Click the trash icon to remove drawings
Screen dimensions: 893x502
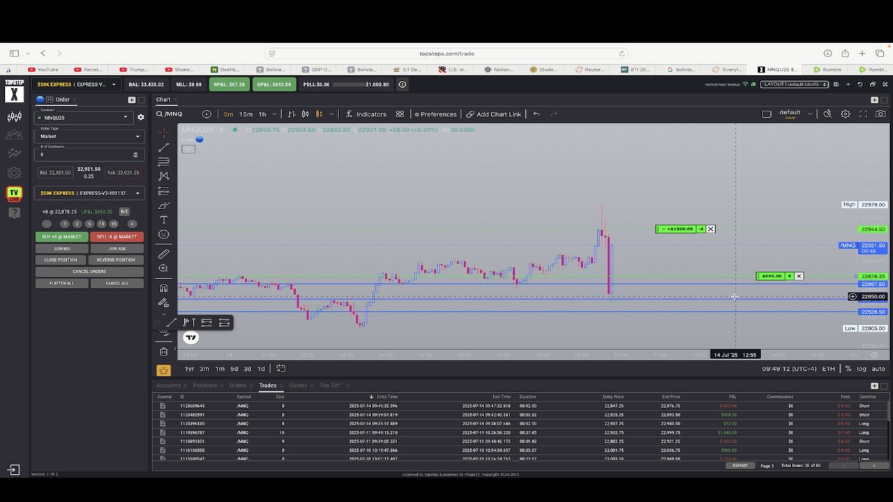(x=163, y=351)
